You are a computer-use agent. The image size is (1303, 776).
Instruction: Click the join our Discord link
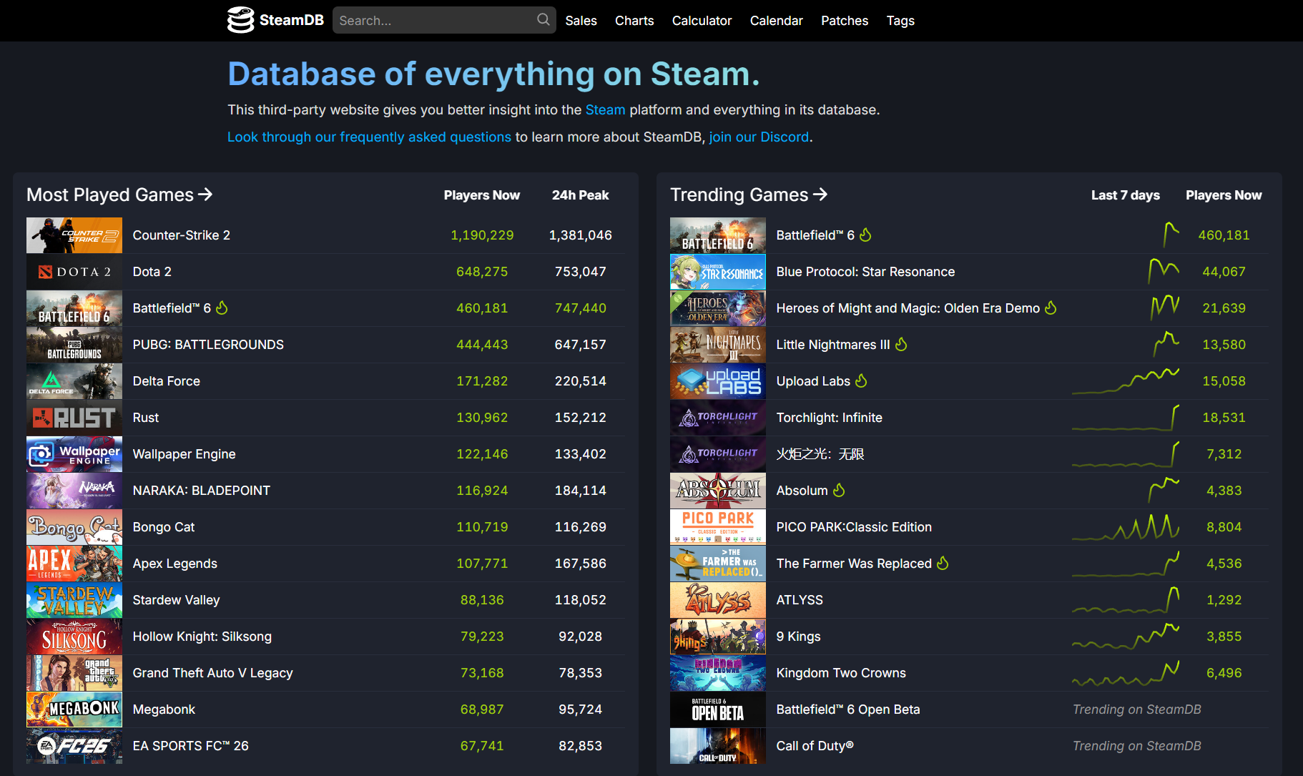click(759, 137)
